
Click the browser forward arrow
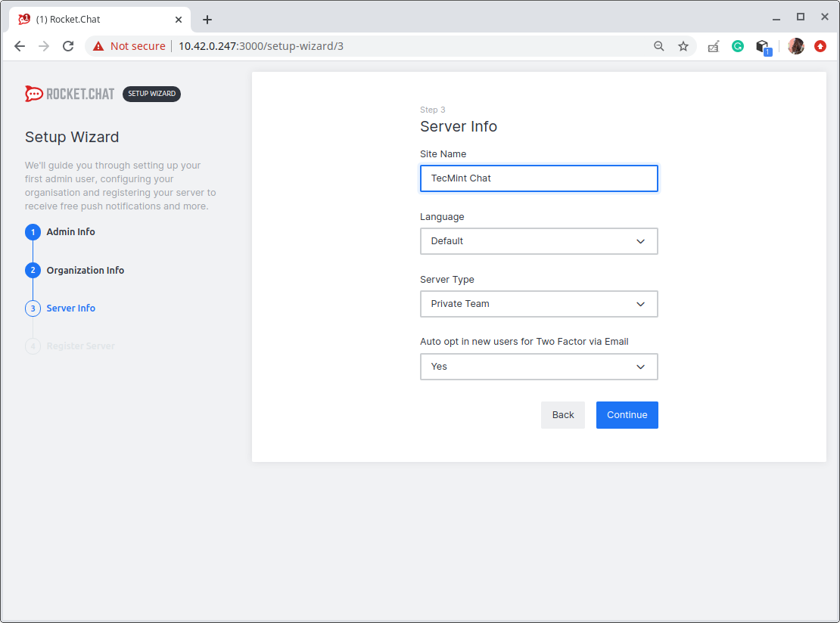44,46
